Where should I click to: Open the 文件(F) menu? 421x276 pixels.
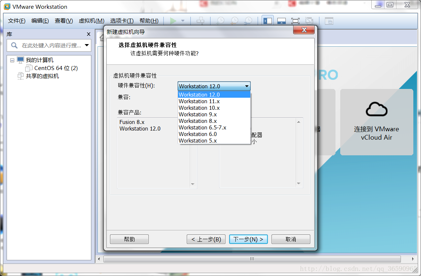[17, 21]
